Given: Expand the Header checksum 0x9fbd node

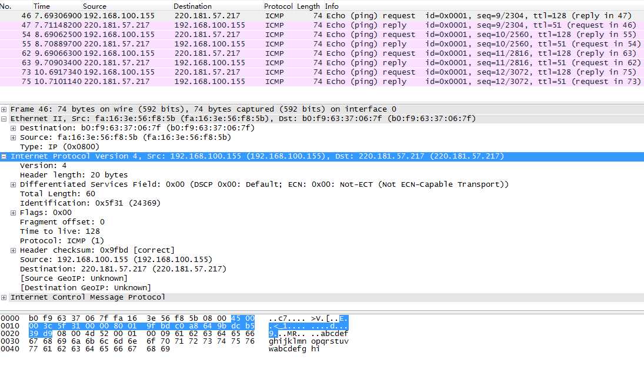Looking at the screenshot, I should point(13,250).
